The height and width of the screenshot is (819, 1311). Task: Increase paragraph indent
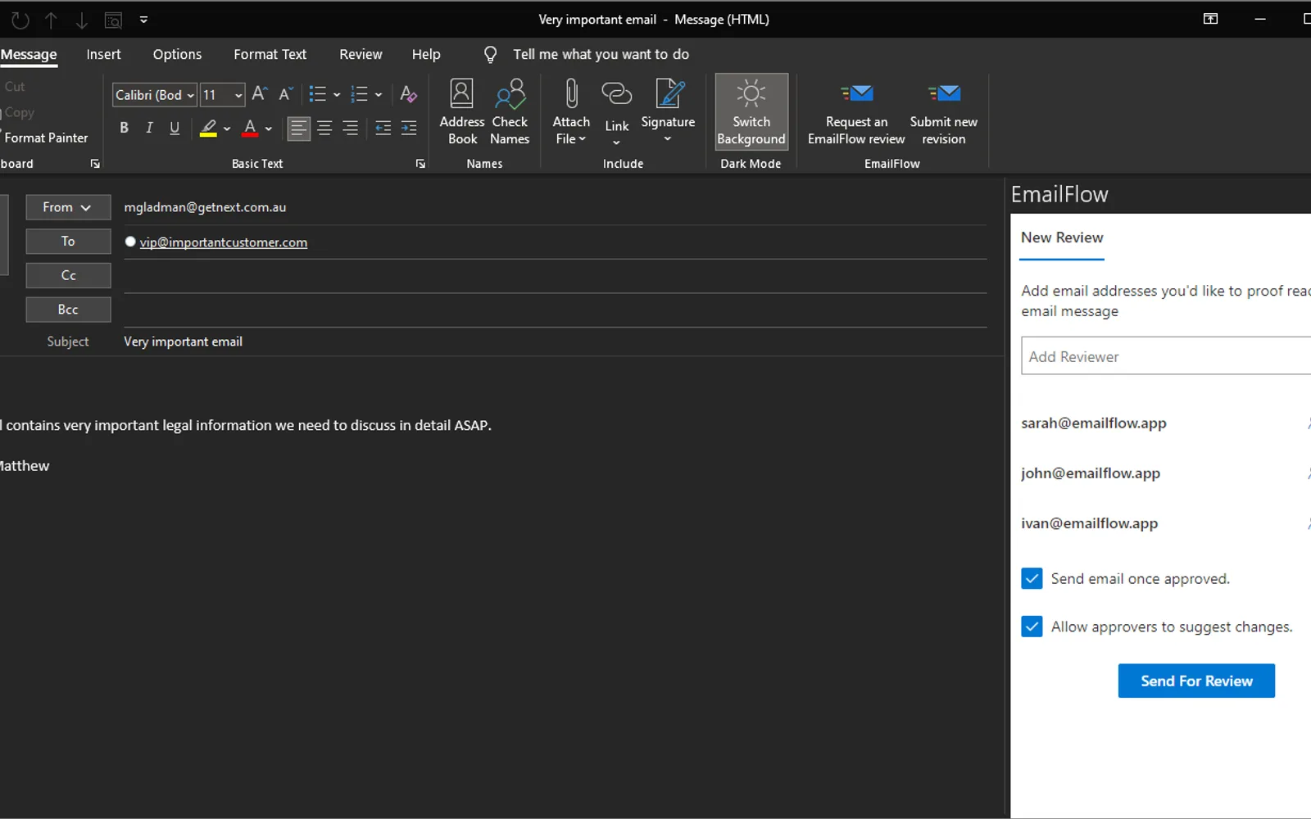pyautogui.click(x=408, y=128)
